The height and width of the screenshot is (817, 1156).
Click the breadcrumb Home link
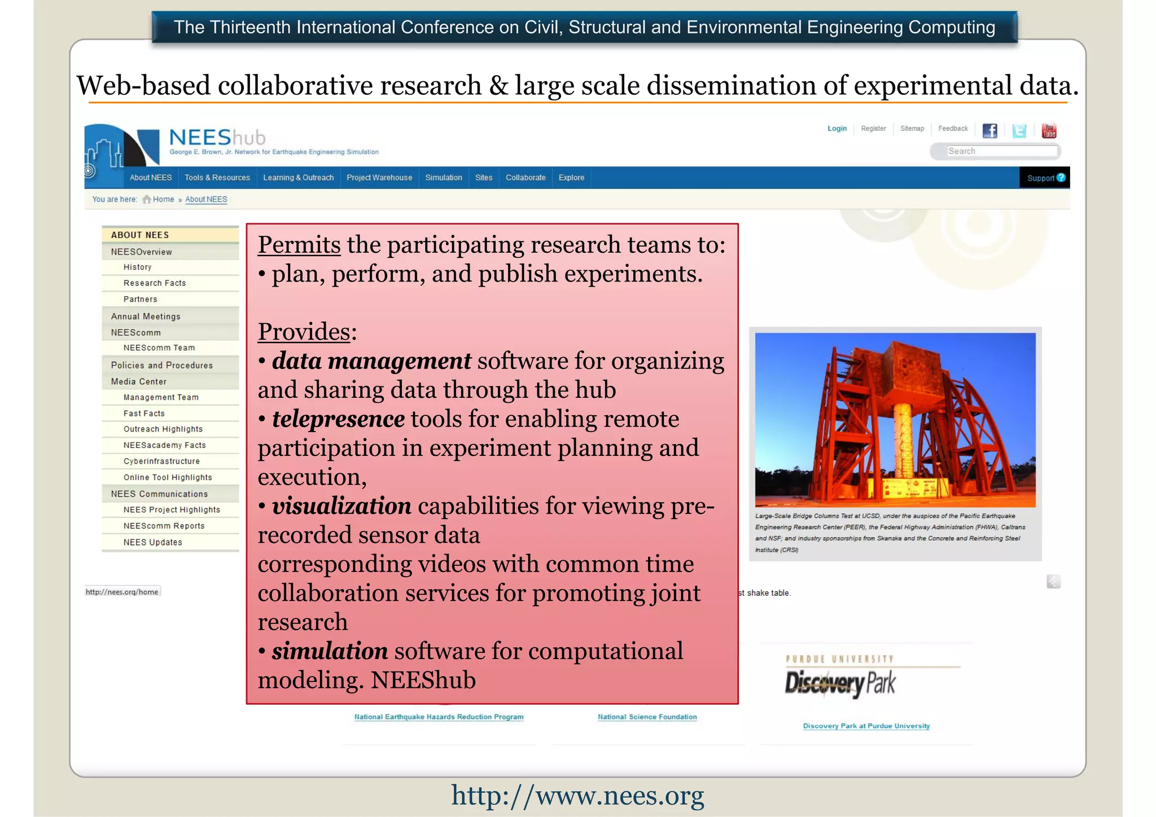point(163,199)
